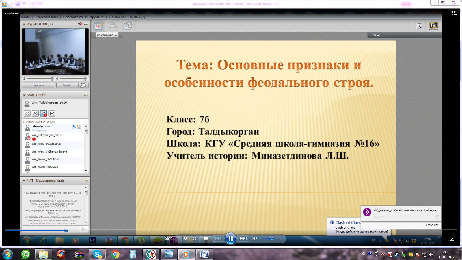Click the Видео button
The height and width of the screenshot is (260, 462).
coord(67,85)
